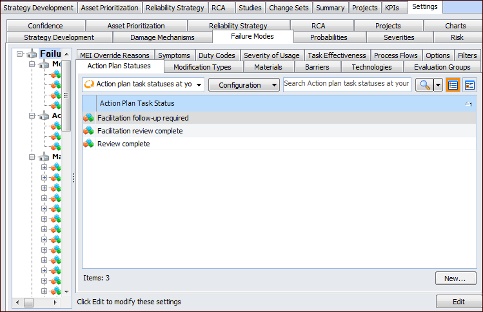The image size is (483, 312).
Task: Click the Edit button
Action: click(458, 302)
